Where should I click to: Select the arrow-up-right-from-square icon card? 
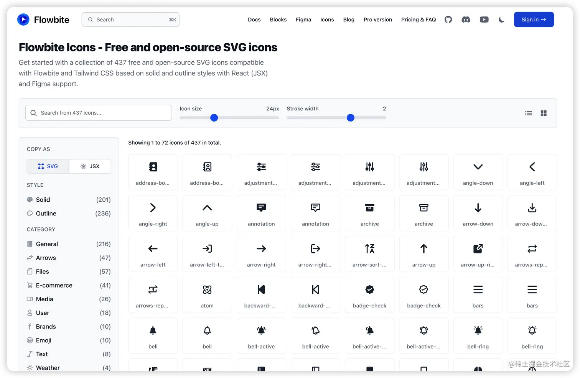(478, 254)
